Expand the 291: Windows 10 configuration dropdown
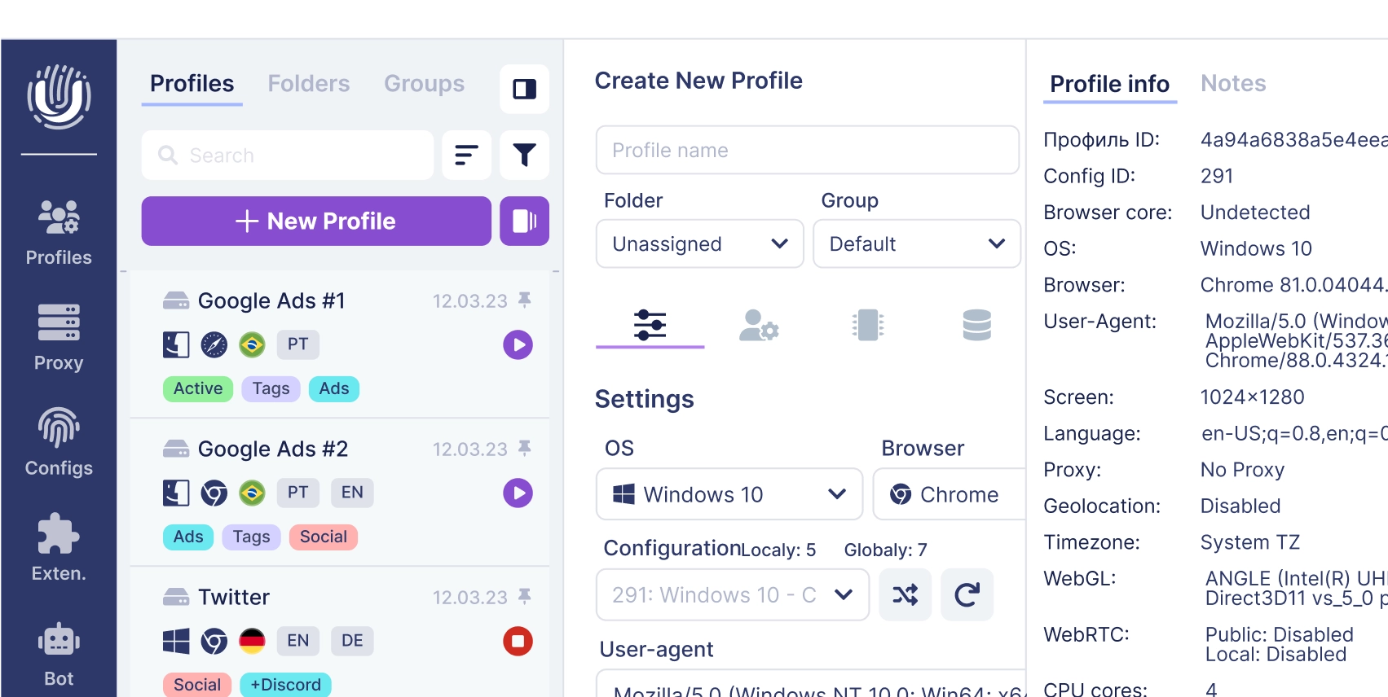 731,594
